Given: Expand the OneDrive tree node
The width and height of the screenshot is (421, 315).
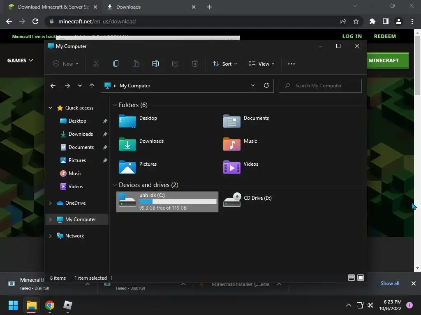Looking at the screenshot, I should tap(50, 203).
